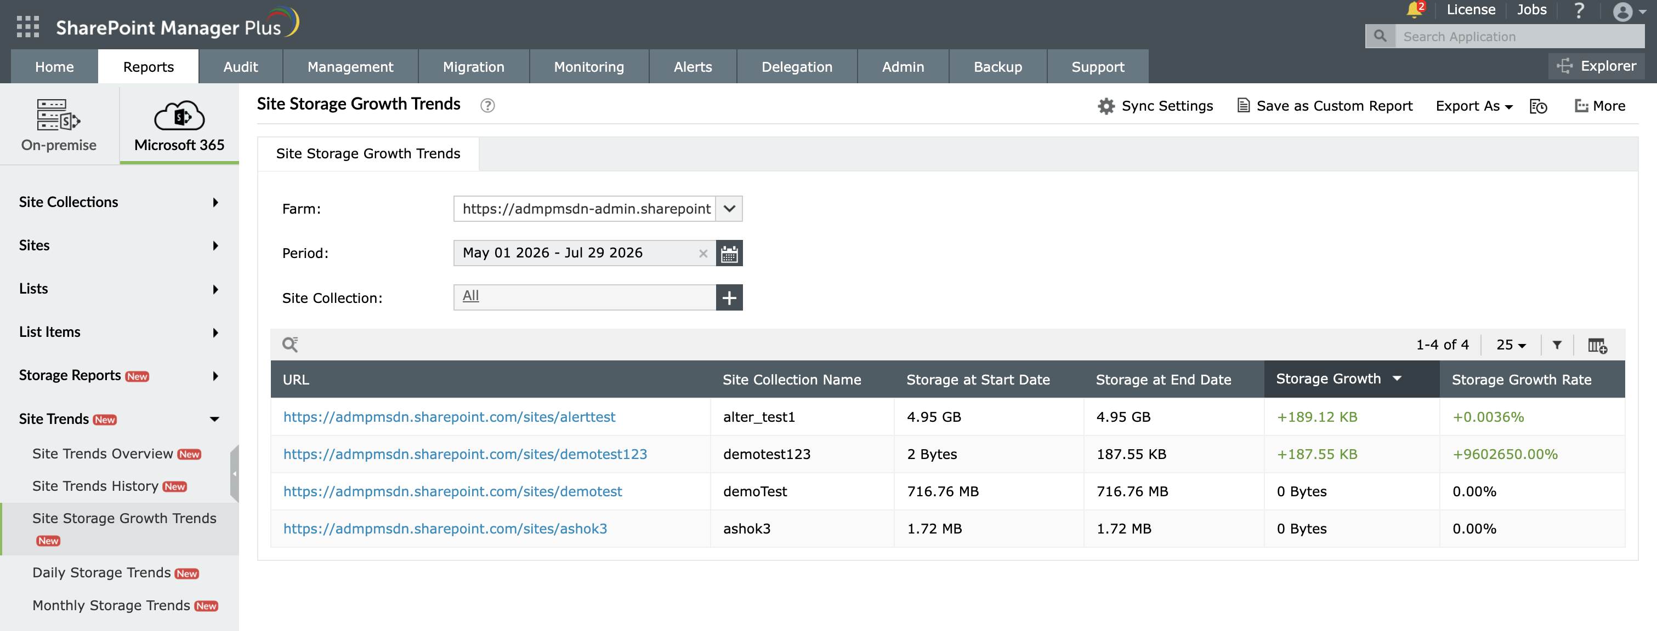Open the ashok3 site URL
The width and height of the screenshot is (1657, 631).
point(445,529)
